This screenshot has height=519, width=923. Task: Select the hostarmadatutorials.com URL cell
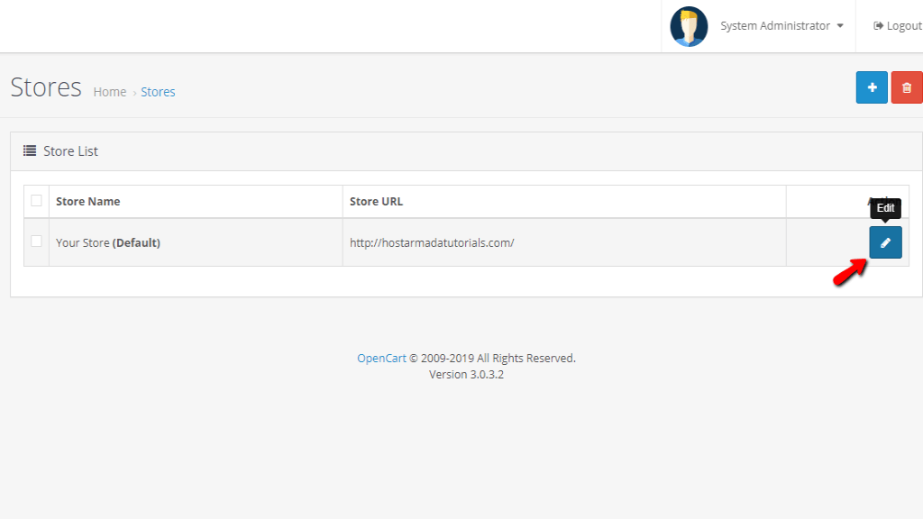[432, 242]
